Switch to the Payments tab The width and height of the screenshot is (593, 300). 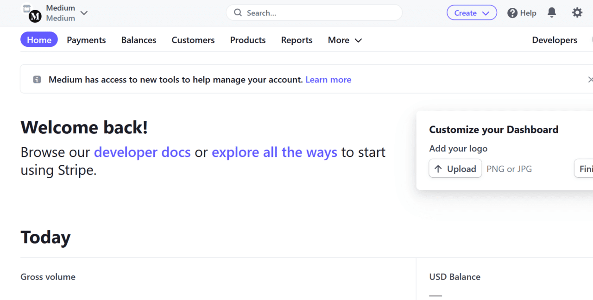86,40
